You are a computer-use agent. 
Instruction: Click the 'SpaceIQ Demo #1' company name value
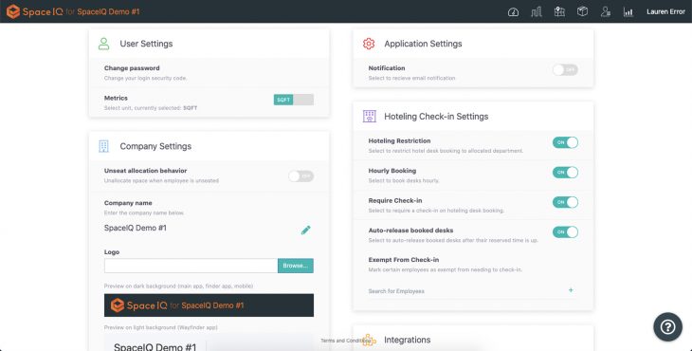point(135,228)
